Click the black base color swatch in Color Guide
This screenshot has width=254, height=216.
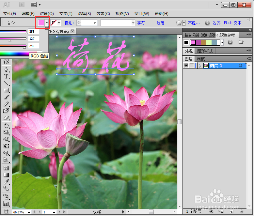point(186,42)
